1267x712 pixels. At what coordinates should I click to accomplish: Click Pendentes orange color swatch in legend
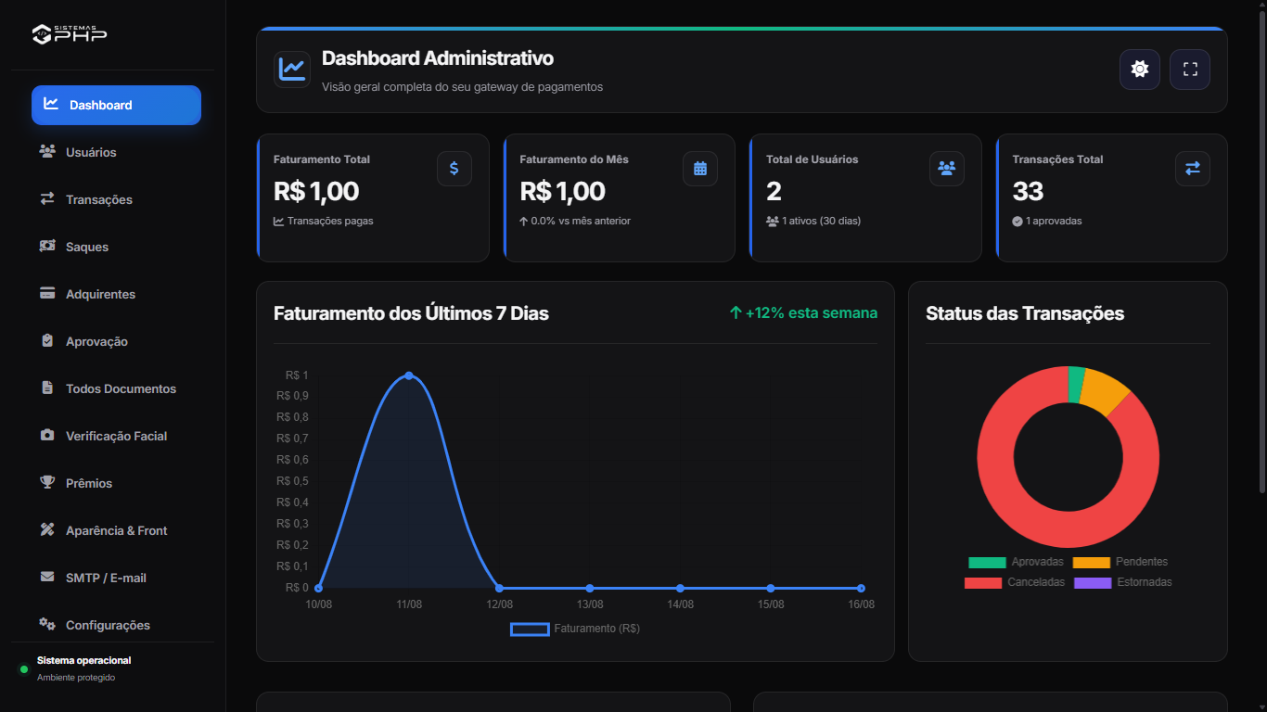tap(1092, 562)
